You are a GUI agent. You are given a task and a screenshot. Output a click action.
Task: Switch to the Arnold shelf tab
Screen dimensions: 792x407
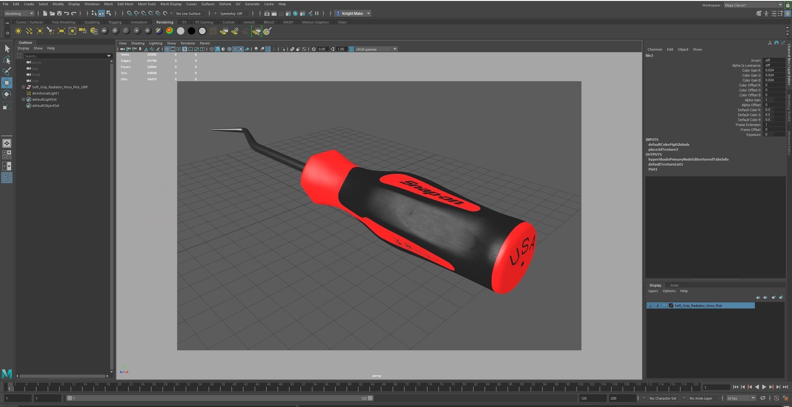point(249,22)
